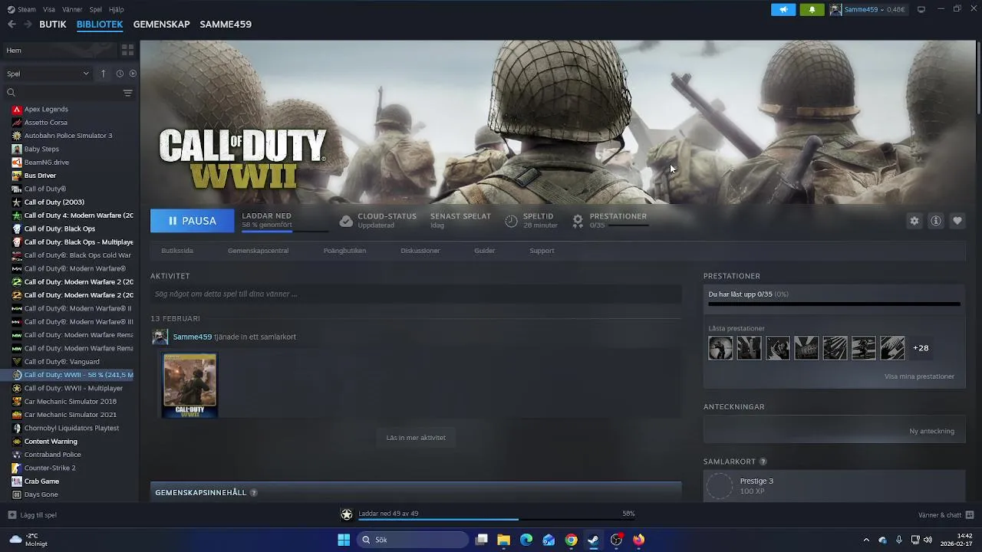Open the first locked achievement icon

(x=720, y=348)
